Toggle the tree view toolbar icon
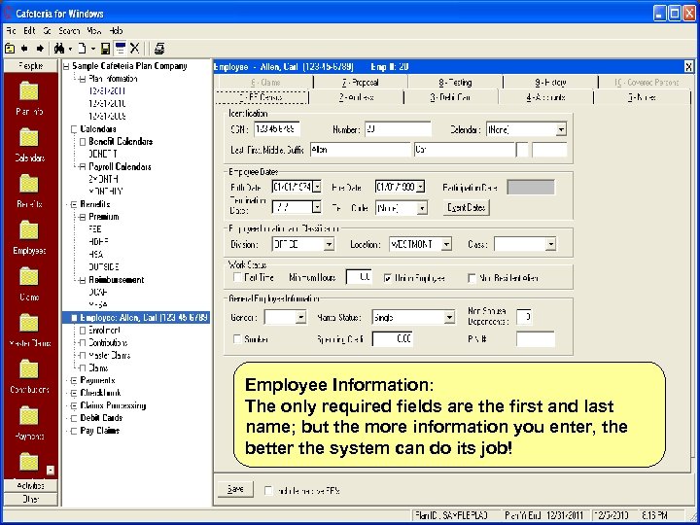Image resolution: width=700 pixels, height=525 pixels. [121, 49]
